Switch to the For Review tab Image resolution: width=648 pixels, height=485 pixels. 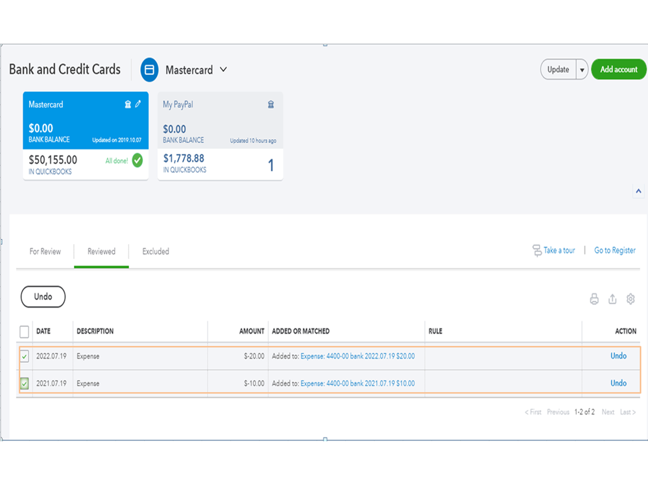(x=45, y=251)
